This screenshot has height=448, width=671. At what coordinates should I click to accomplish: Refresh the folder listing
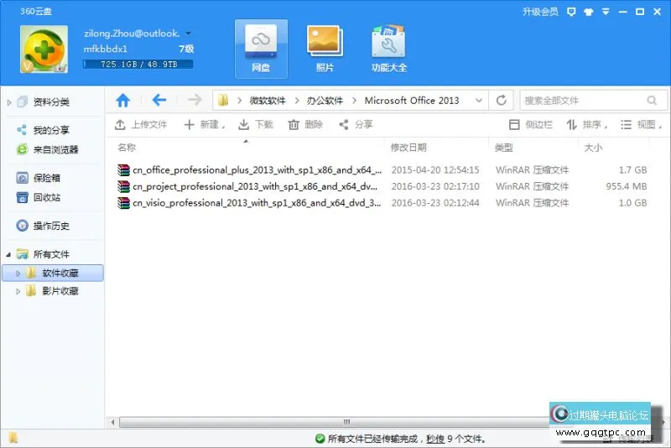502,101
